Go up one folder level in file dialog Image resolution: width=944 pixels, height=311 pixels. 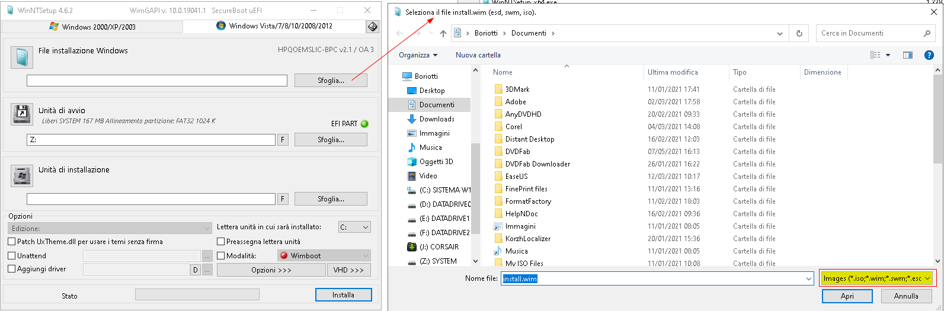pyautogui.click(x=443, y=33)
